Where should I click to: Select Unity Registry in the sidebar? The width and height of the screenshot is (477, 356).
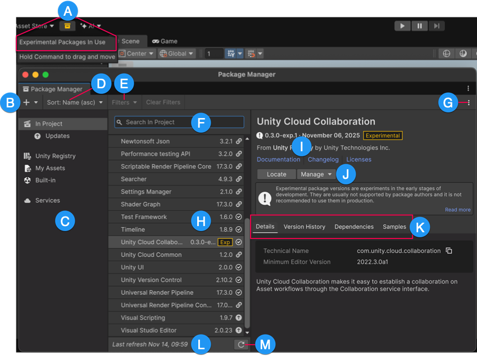tap(55, 156)
